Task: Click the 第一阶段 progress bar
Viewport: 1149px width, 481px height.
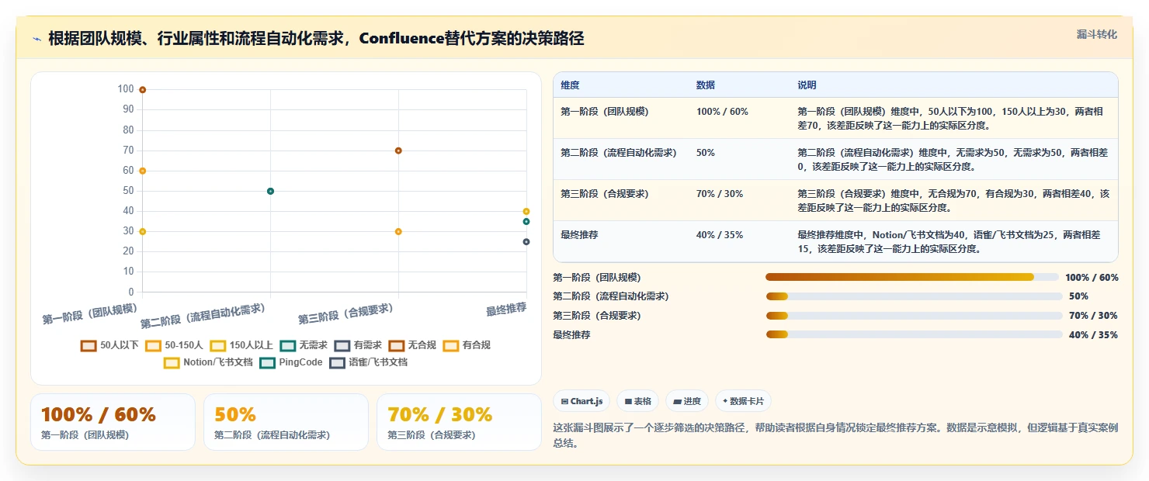Action: [912, 277]
